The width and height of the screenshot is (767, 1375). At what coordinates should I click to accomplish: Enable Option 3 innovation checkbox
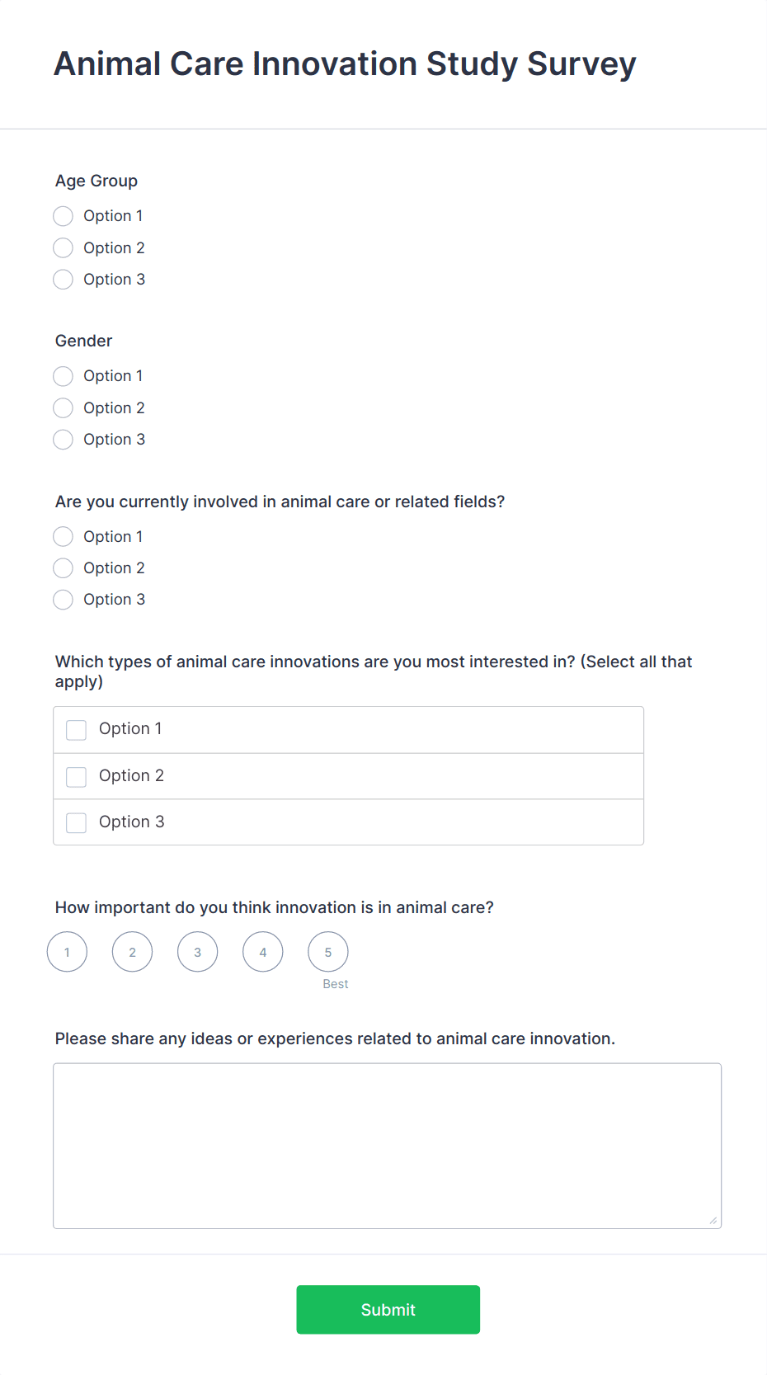tap(77, 822)
